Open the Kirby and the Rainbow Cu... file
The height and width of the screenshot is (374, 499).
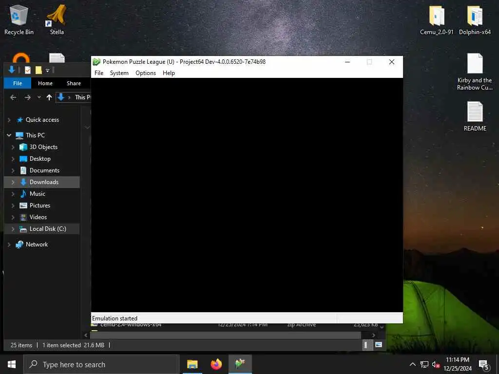pos(475,72)
